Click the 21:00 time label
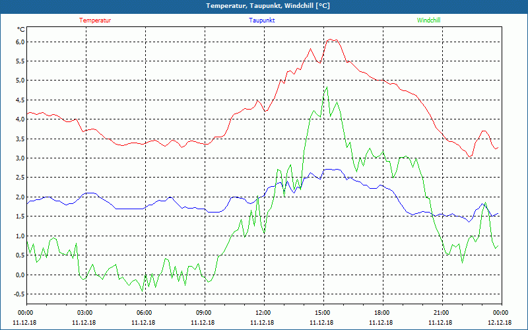Screen dimensions: 528x330 [442, 312]
